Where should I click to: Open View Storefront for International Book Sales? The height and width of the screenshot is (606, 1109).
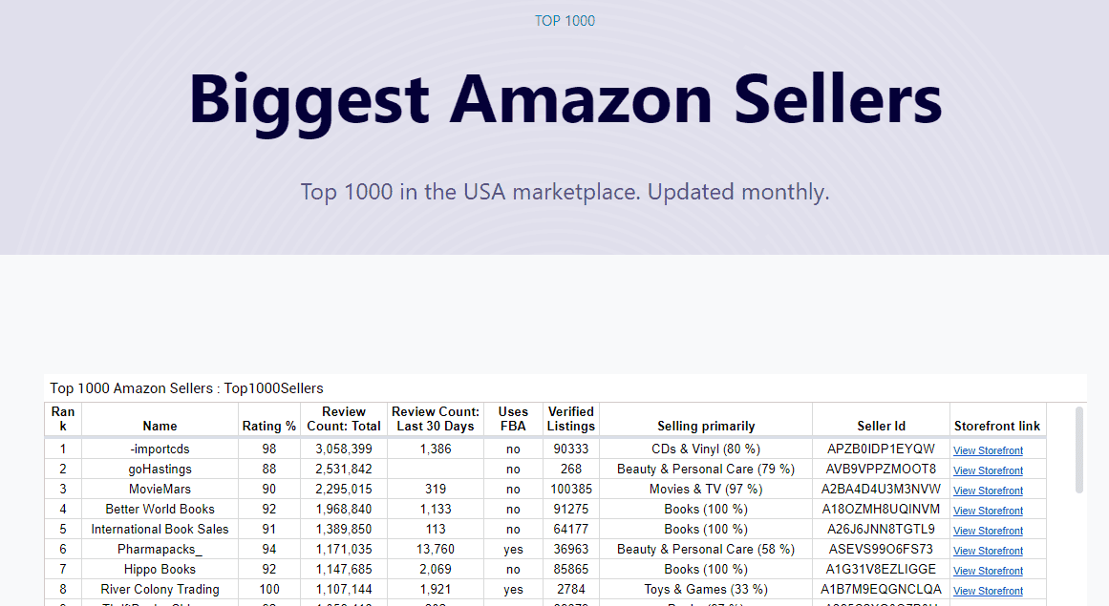pos(988,531)
